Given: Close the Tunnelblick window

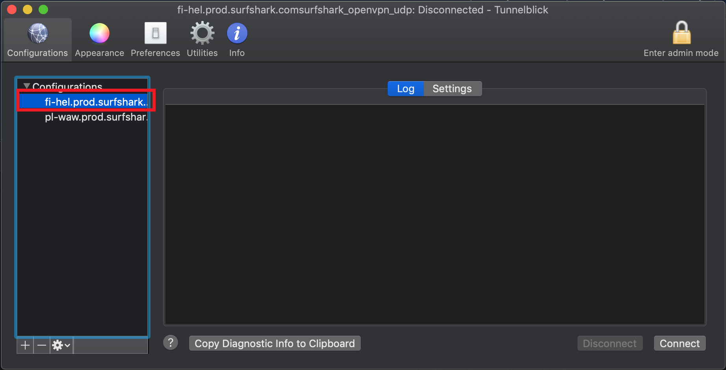Looking at the screenshot, I should (x=12, y=9).
